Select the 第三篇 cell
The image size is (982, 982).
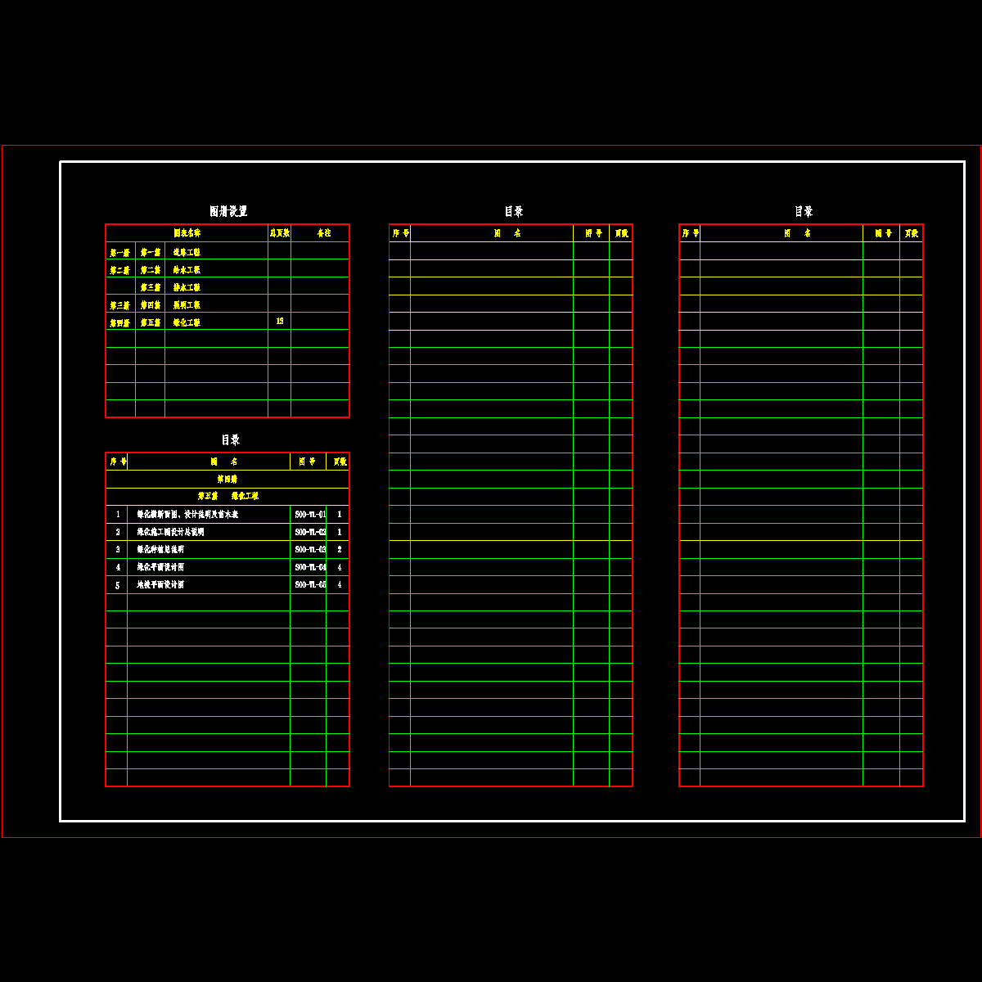coord(151,288)
